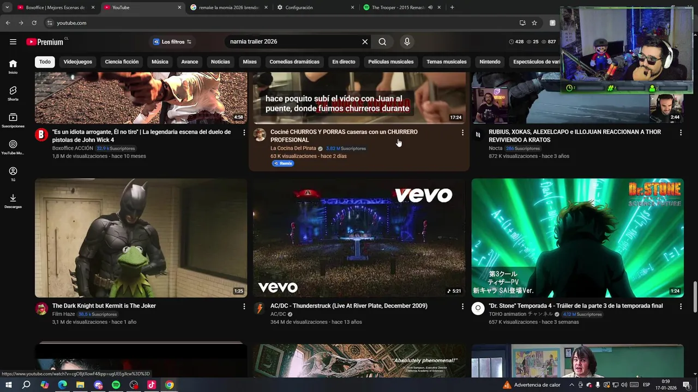Screen dimensions: 698x392
Task: Open options menu for John Wick 4 video
Action: coord(244,133)
